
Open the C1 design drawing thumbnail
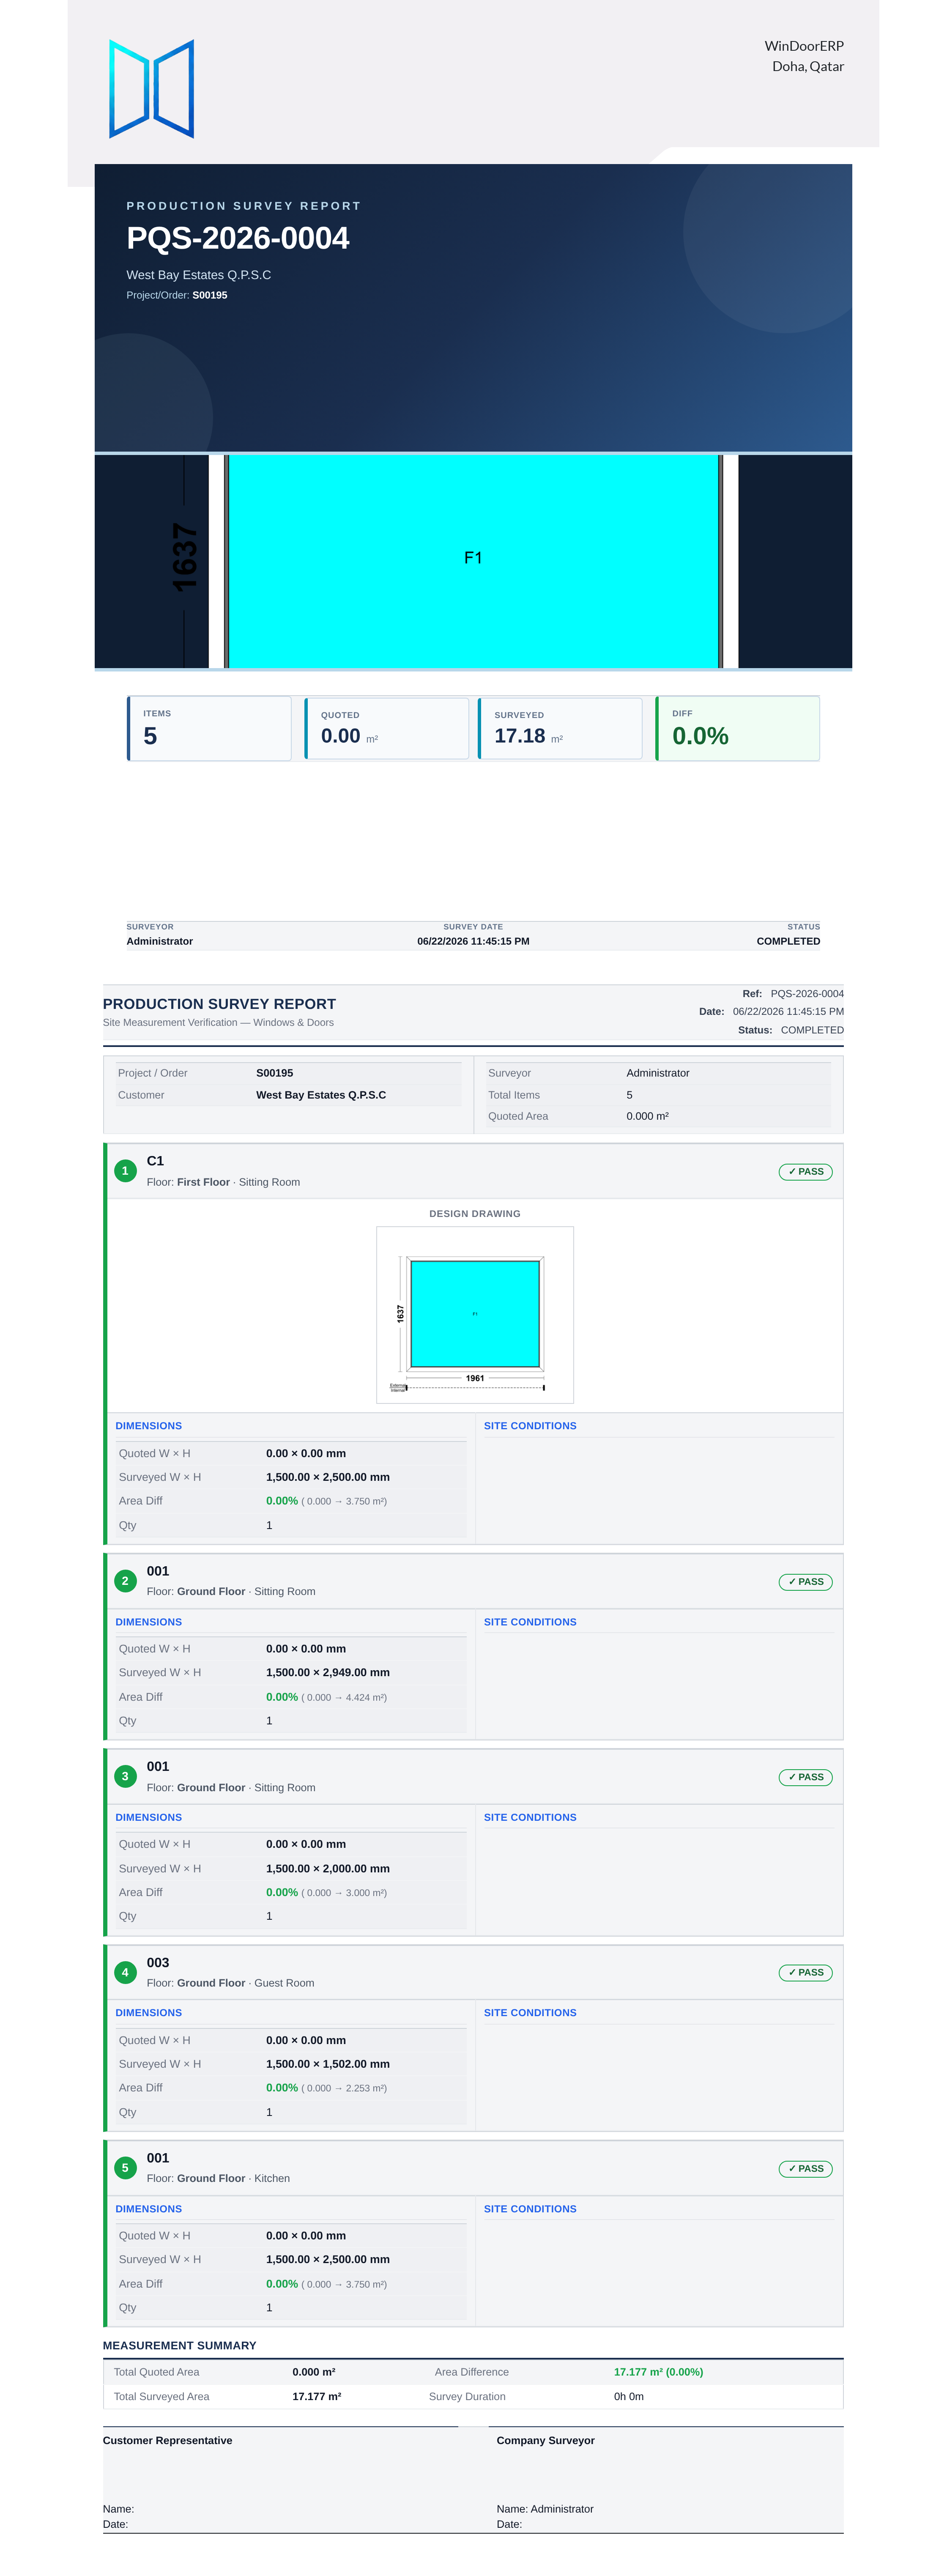coord(475,1315)
